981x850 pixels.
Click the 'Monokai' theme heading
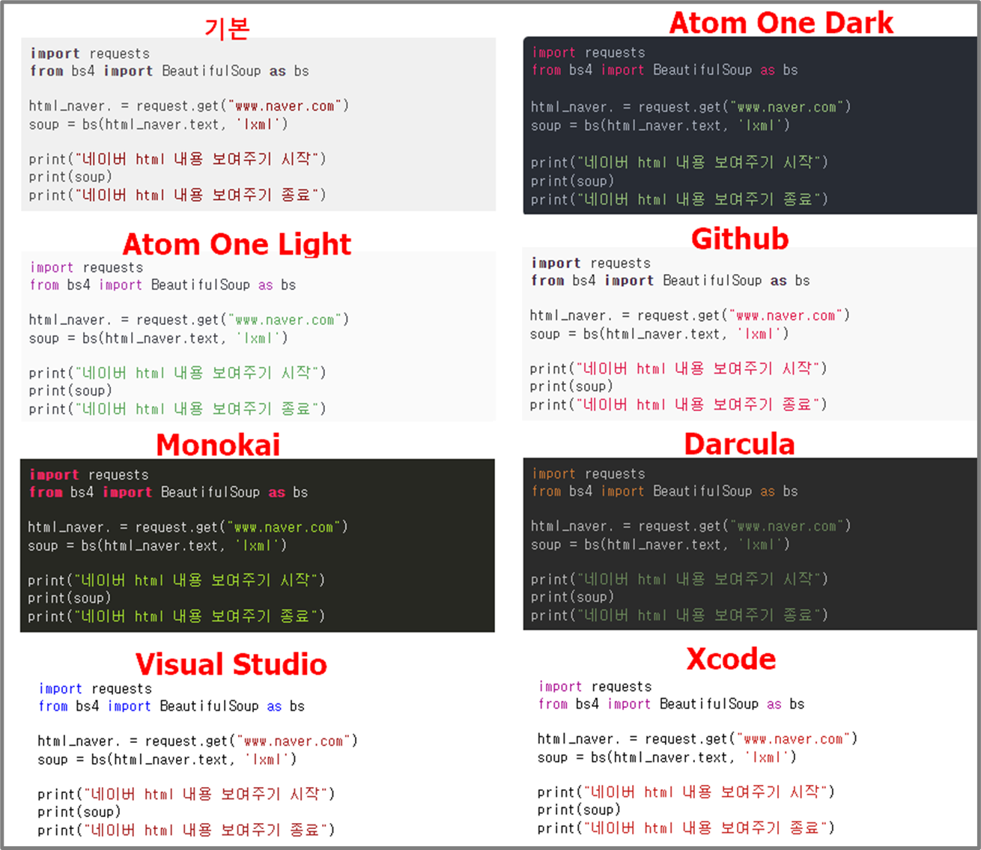(218, 445)
